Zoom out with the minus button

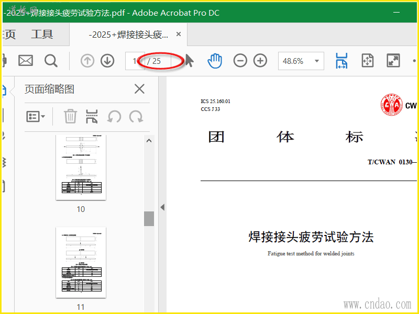click(x=240, y=61)
